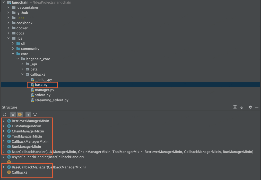Viewport: 261px width, 180px height.
Task: Collapse the langchain project root
Action: pyautogui.click(x=4, y=2)
